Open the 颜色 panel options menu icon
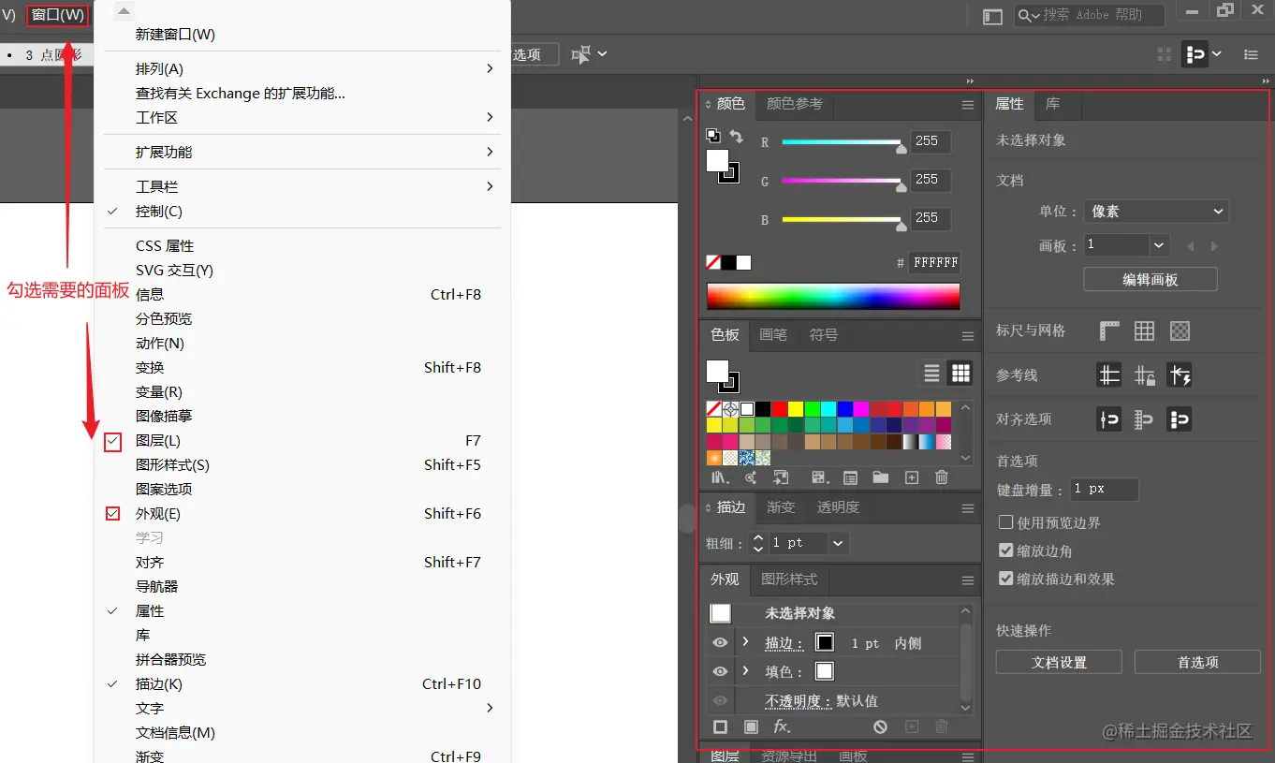 (x=968, y=105)
